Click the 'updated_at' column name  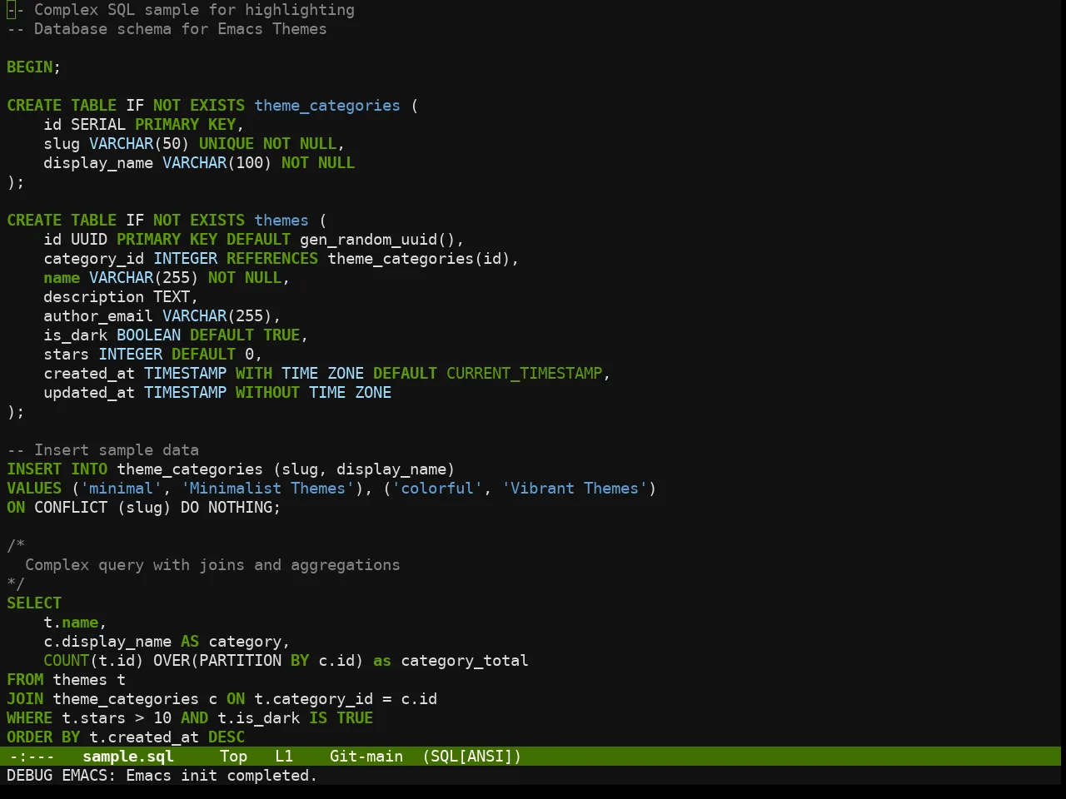[x=89, y=393]
